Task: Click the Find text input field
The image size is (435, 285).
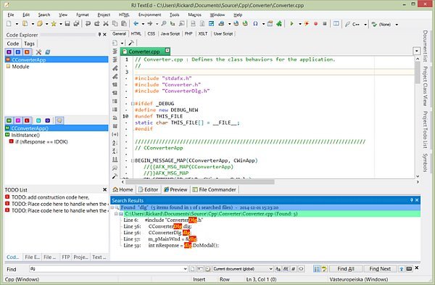Action: point(107,268)
